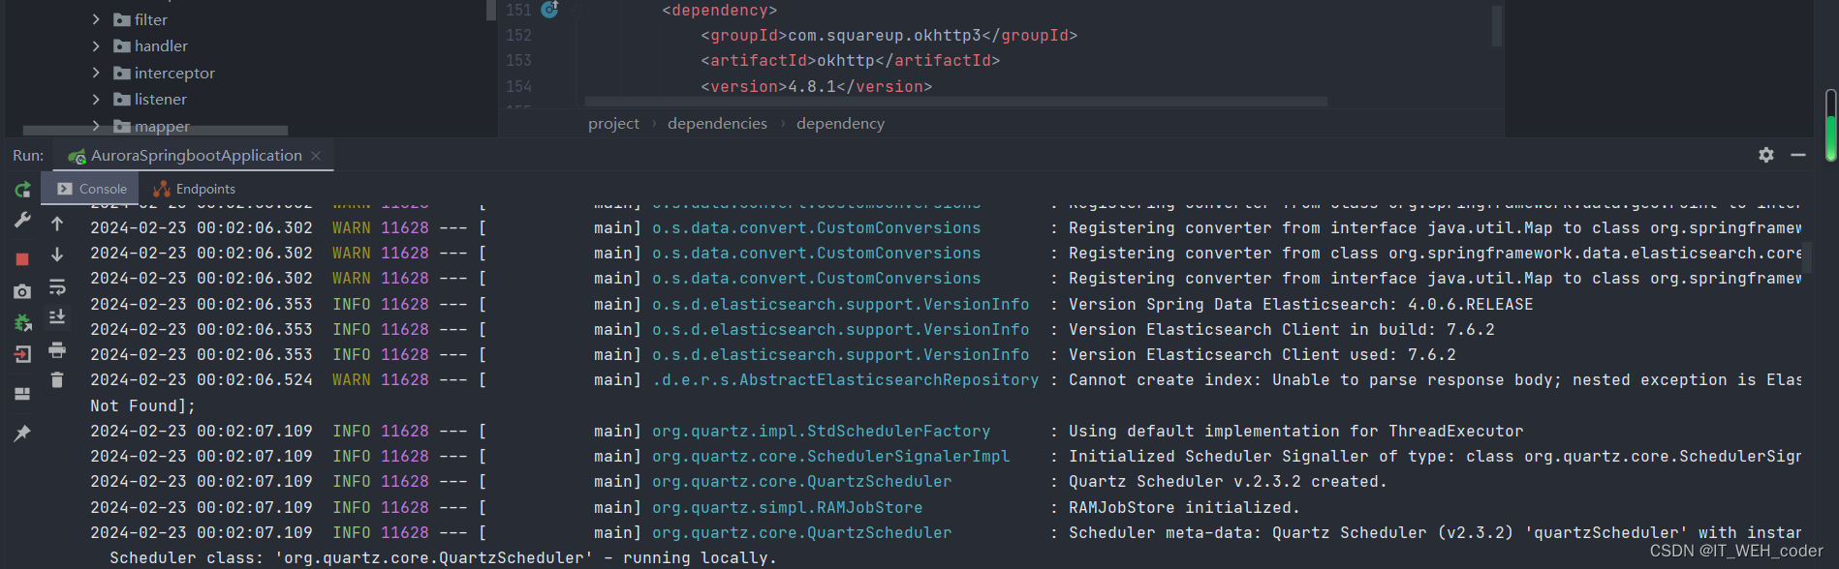Click the com.squareup.okhttp3 groupId text
Image resolution: width=1839 pixels, height=569 pixels.
pyautogui.click(x=884, y=35)
